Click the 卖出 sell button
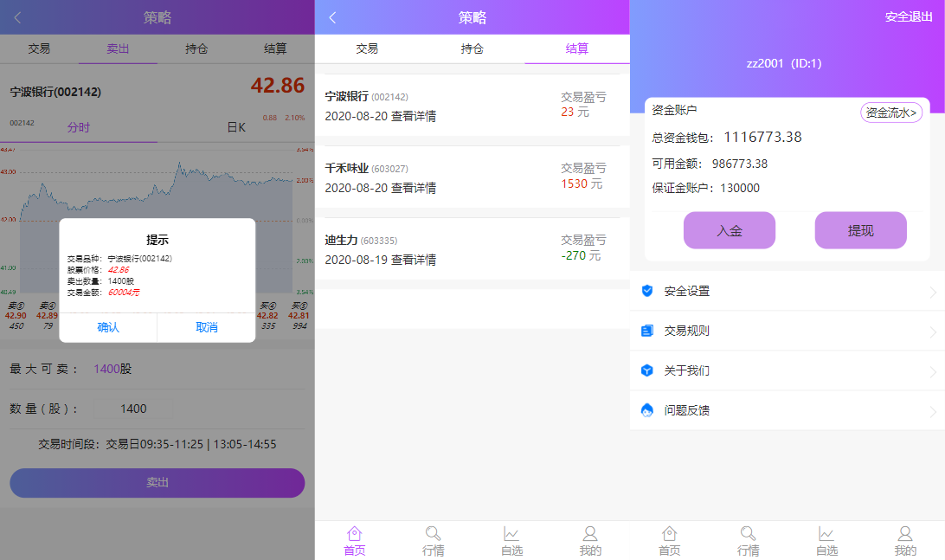The height and width of the screenshot is (560, 945). (157, 483)
